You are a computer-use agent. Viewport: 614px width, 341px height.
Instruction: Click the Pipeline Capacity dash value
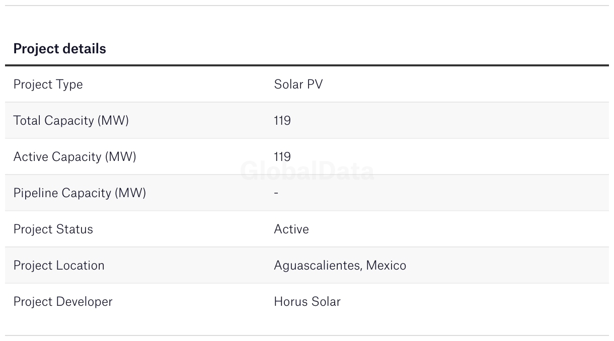click(276, 193)
